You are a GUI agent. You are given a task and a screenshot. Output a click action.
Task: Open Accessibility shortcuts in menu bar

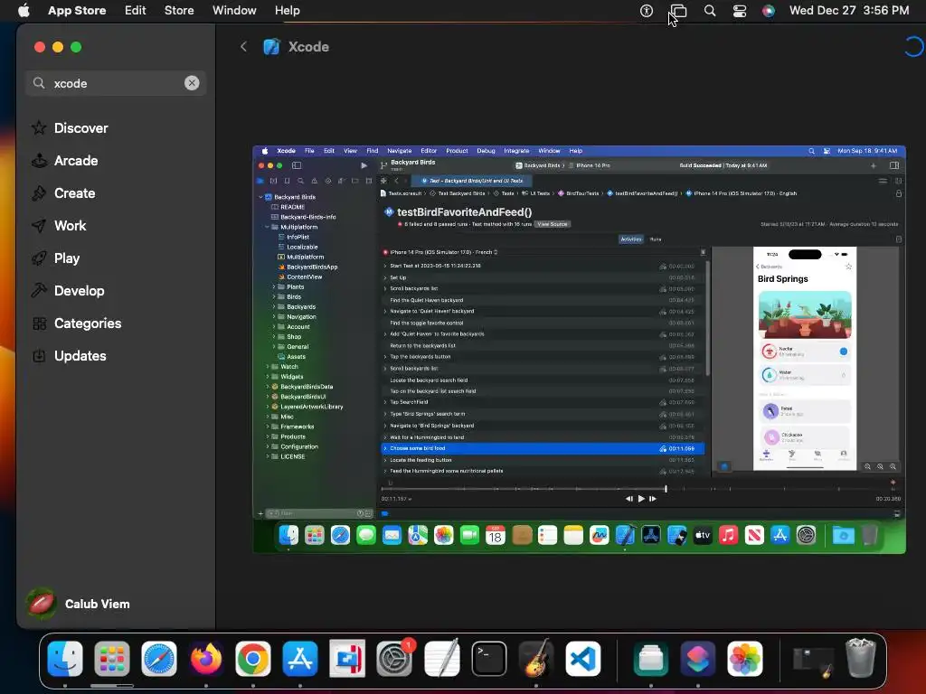click(x=647, y=11)
